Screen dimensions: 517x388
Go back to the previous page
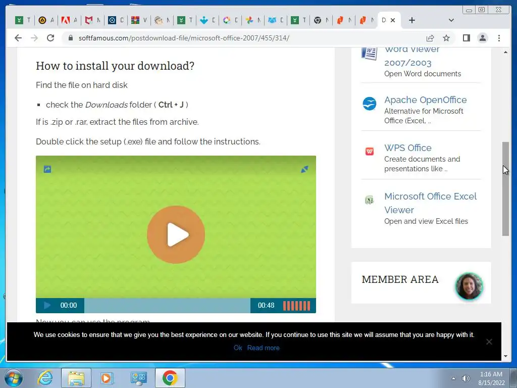pyautogui.click(x=18, y=38)
